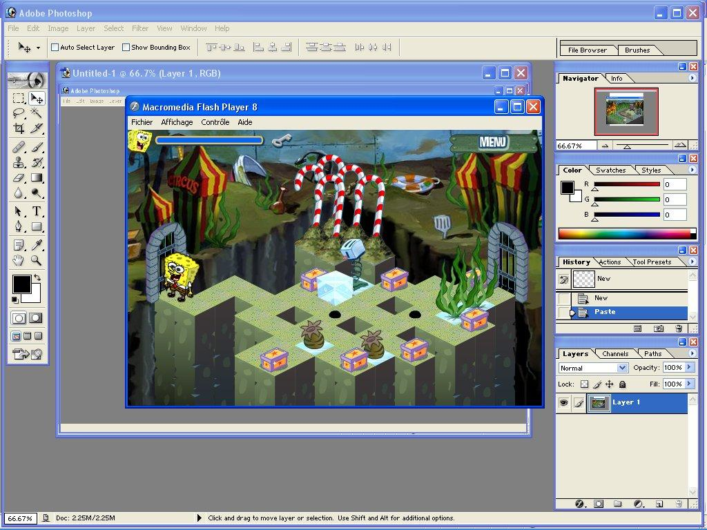Select the Lasso tool
The height and width of the screenshot is (530, 707).
pyautogui.click(x=19, y=112)
